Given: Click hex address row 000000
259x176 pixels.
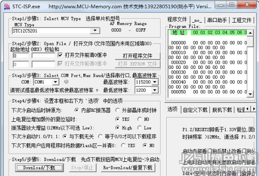Looking at the screenshot, I should (178, 43).
